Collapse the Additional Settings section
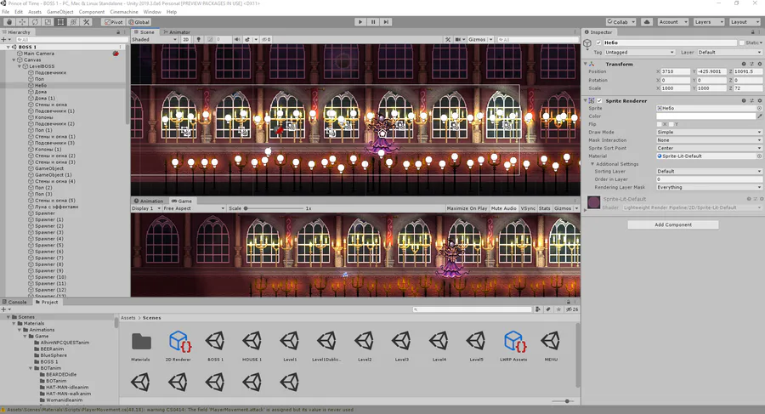 [x=592, y=164]
